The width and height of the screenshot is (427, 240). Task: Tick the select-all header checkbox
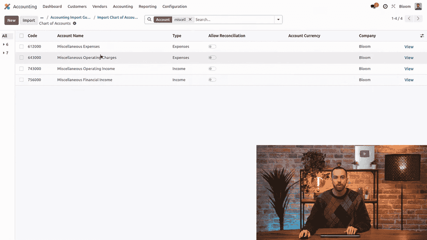(x=21, y=36)
